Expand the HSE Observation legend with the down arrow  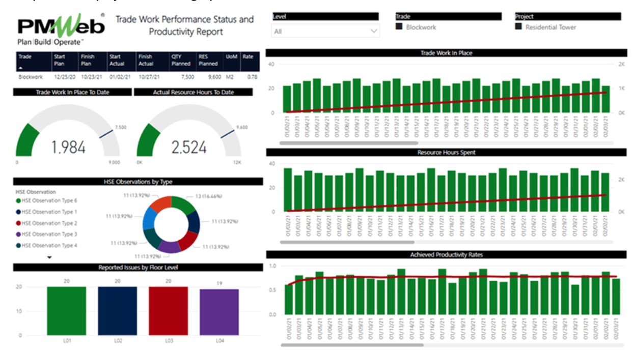click(49, 257)
